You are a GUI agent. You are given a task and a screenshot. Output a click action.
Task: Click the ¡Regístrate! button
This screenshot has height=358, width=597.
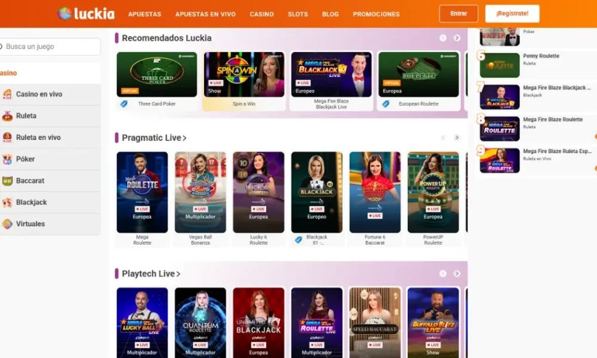(512, 14)
